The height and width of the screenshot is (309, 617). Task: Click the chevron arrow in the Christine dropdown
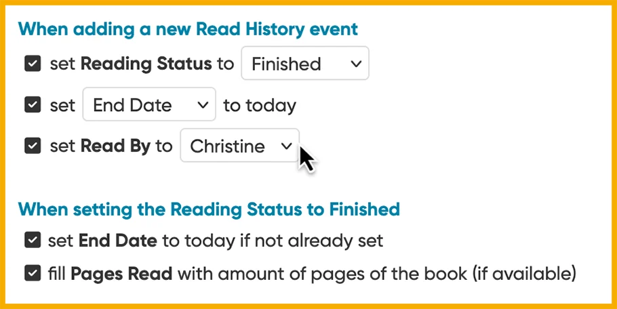click(286, 146)
